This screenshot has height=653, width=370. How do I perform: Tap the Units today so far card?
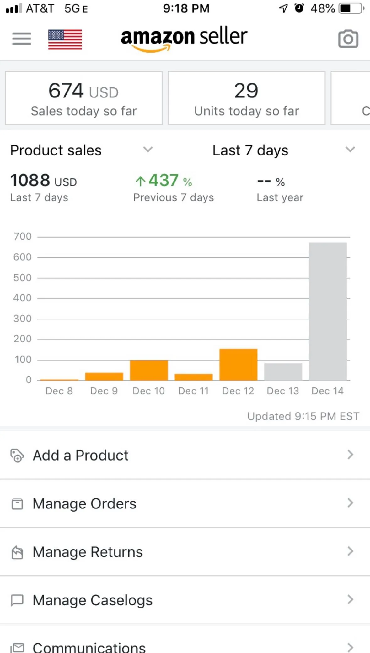pos(246,98)
